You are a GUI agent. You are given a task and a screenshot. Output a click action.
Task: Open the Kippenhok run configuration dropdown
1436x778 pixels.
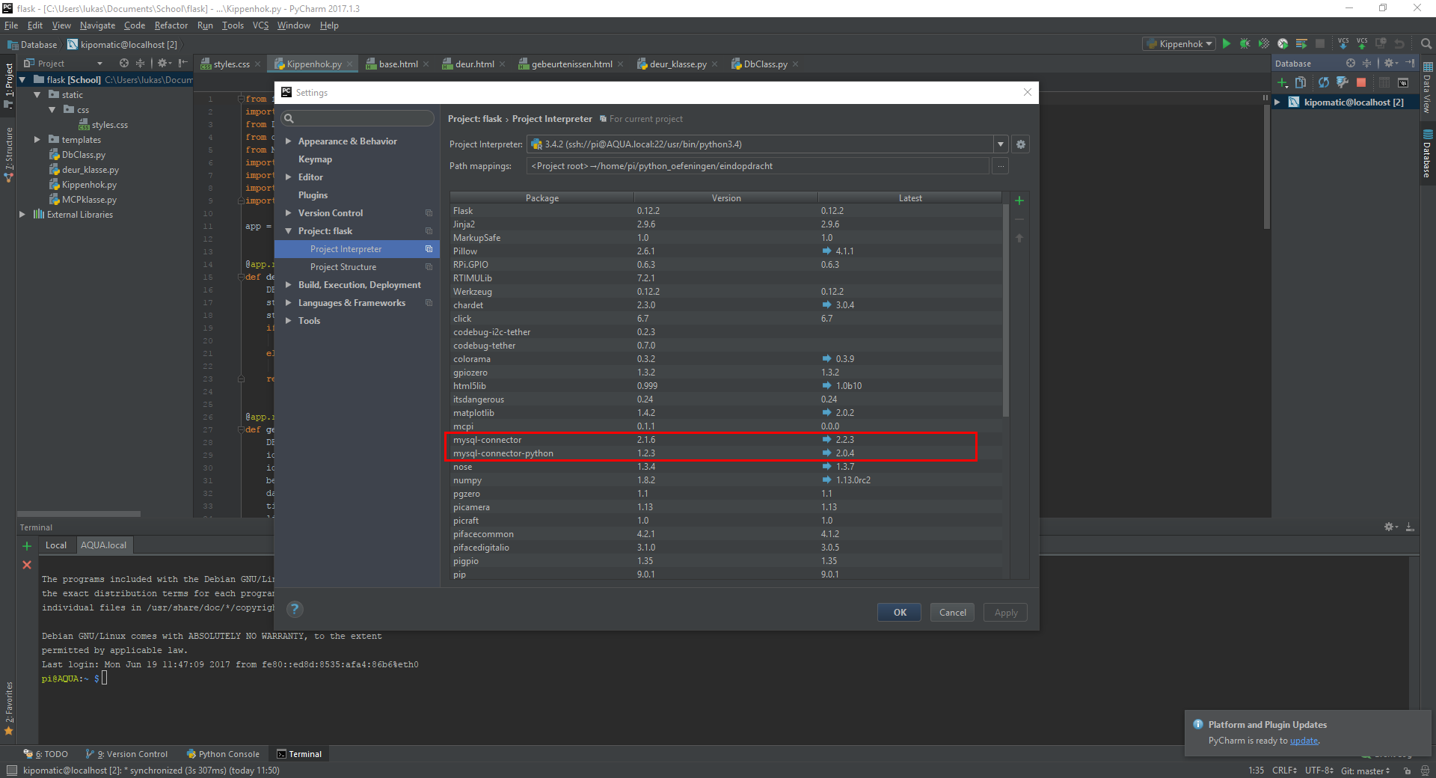coord(1179,44)
